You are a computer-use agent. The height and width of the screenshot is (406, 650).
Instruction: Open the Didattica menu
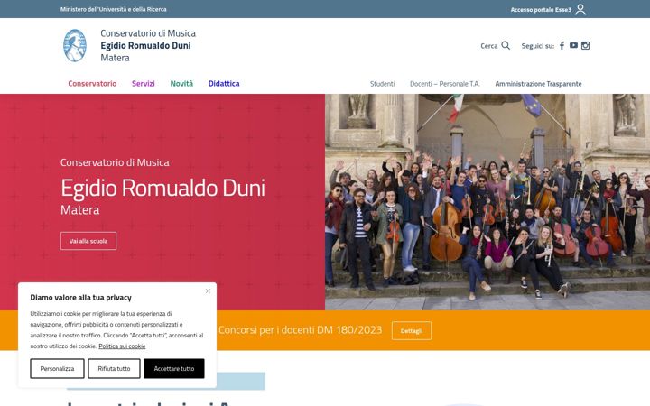point(224,83)
